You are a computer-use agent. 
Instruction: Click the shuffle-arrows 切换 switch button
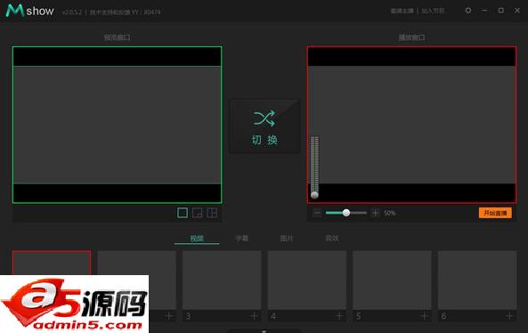(264, 126)
